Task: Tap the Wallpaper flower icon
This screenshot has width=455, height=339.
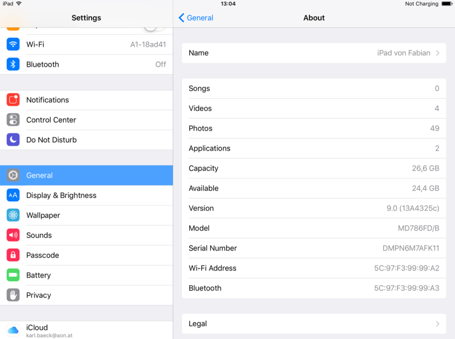Action: point(13,215)
